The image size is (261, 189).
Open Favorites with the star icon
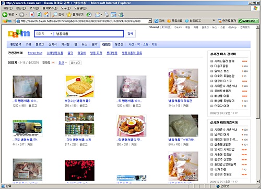coord(69,15)
